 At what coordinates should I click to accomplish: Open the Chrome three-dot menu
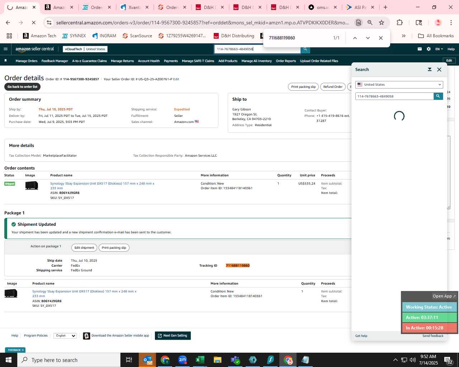[x=451, y=23]
